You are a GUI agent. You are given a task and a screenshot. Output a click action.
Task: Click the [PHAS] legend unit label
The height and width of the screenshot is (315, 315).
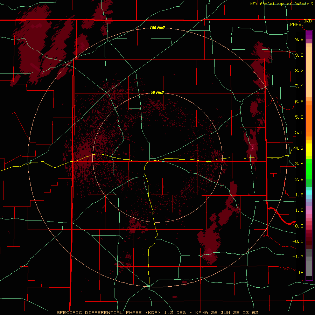click(296, 24)
